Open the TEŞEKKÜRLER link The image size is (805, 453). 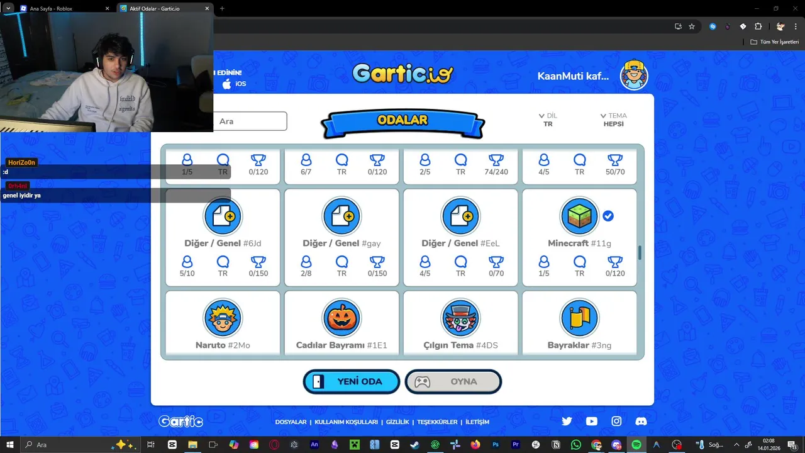point(437,422)
